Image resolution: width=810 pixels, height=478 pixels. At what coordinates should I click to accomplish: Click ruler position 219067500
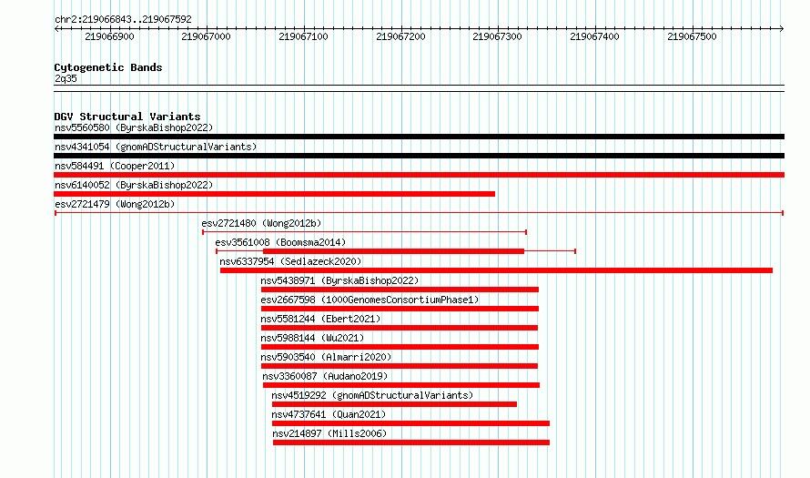click(x=692, y=36)
